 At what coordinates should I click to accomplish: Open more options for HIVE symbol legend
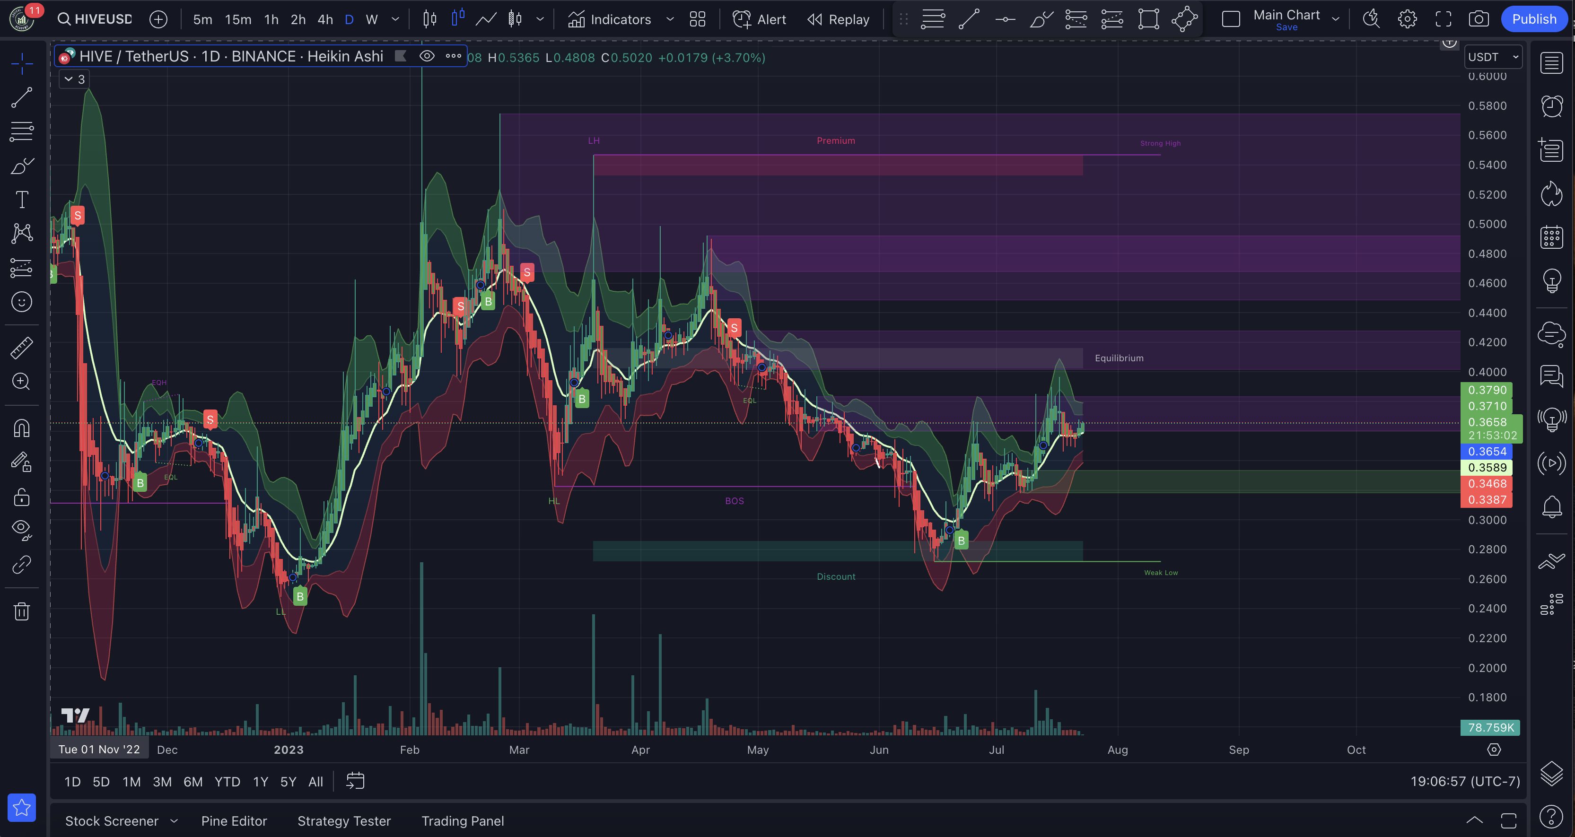coord(453,56)
